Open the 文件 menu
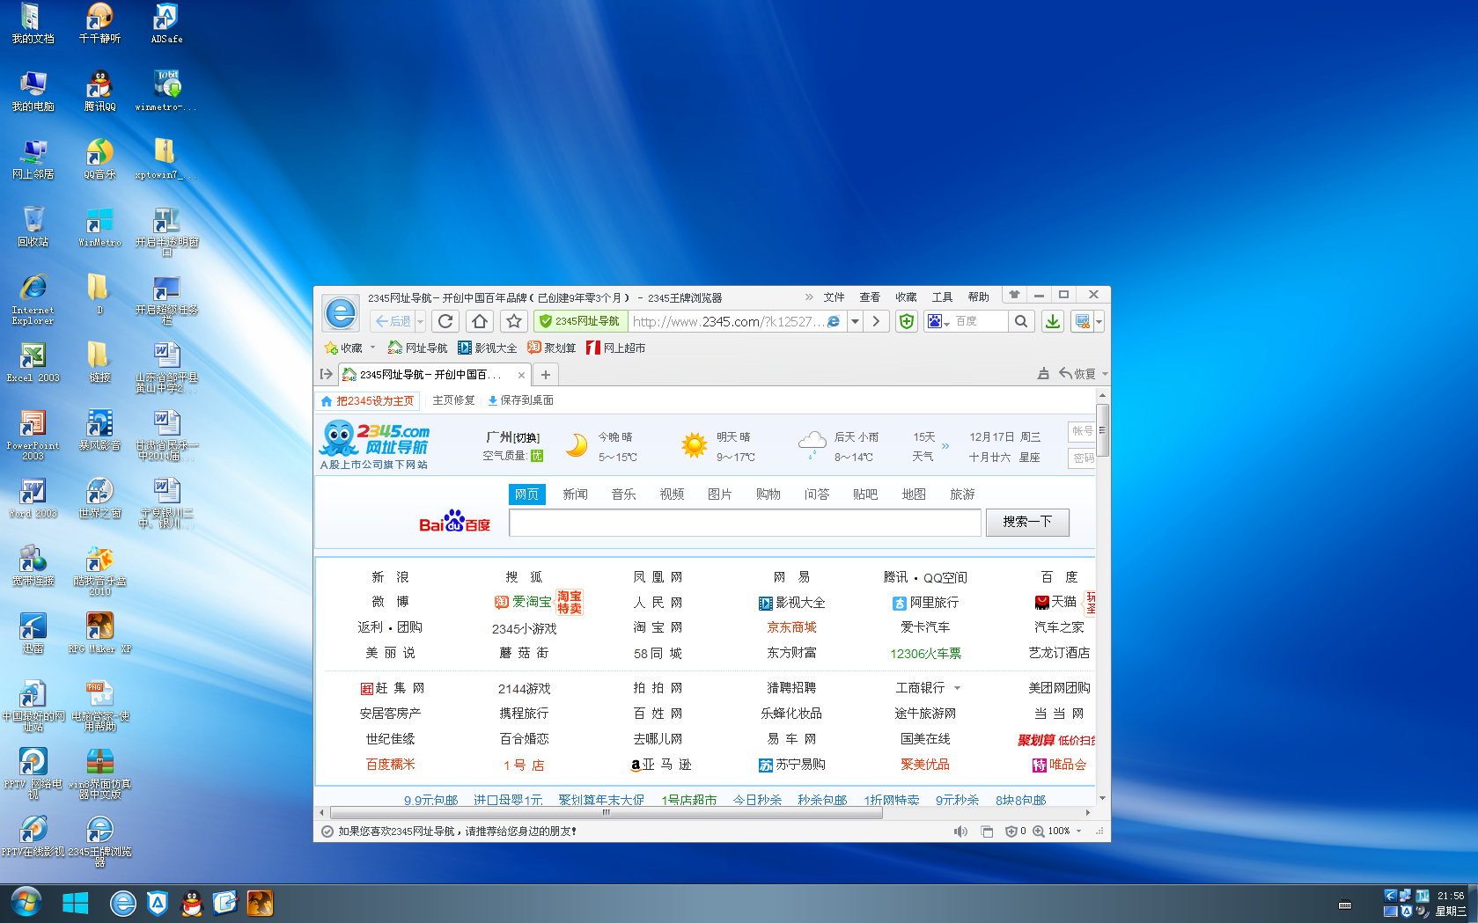The width and height of the screenshot is (1478, 923). 834,297
